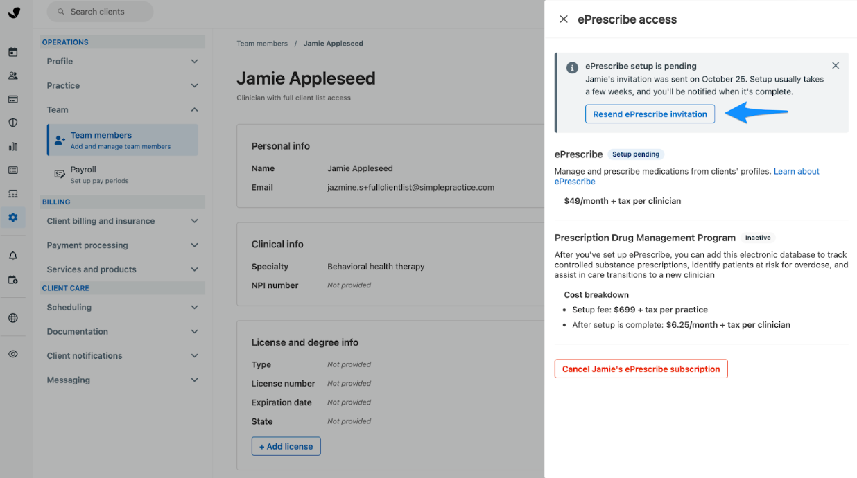
Task: Select Team members menu item
Action: click(x=122, y=140)
